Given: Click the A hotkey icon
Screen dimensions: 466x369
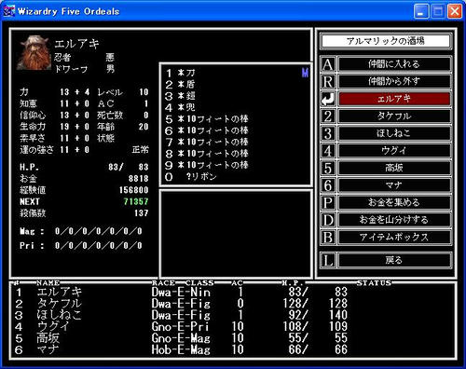Looking at the screenshot, I should (328, 64).
